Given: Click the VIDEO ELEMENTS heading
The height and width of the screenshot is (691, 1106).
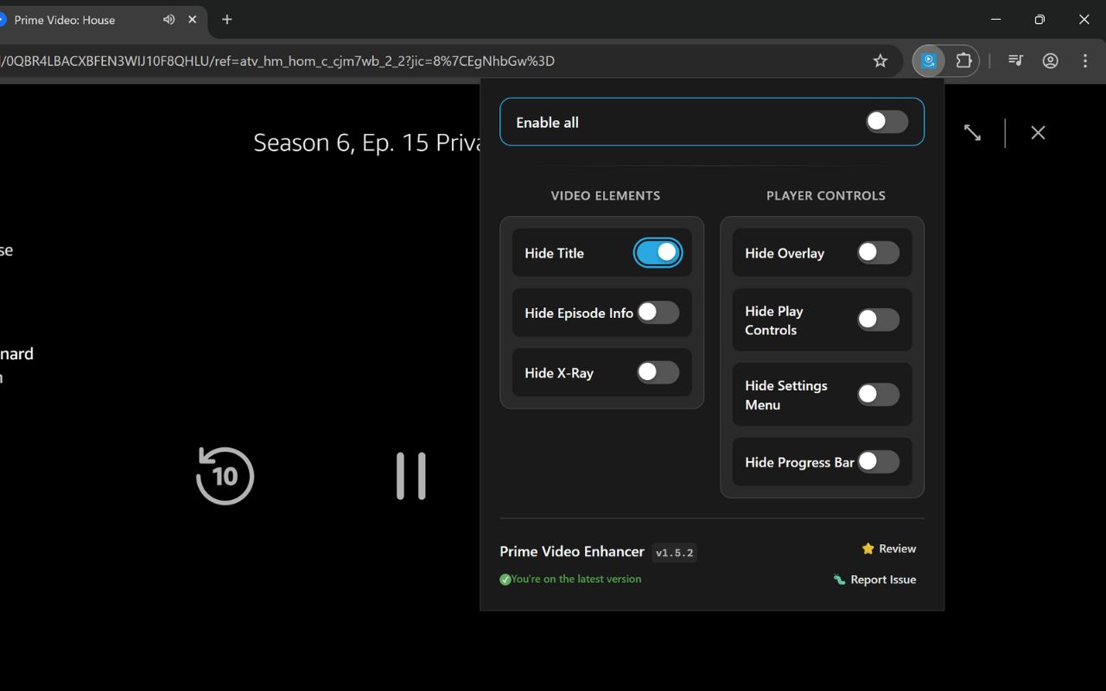Looking at the screenshot, I should click(606, 195).
